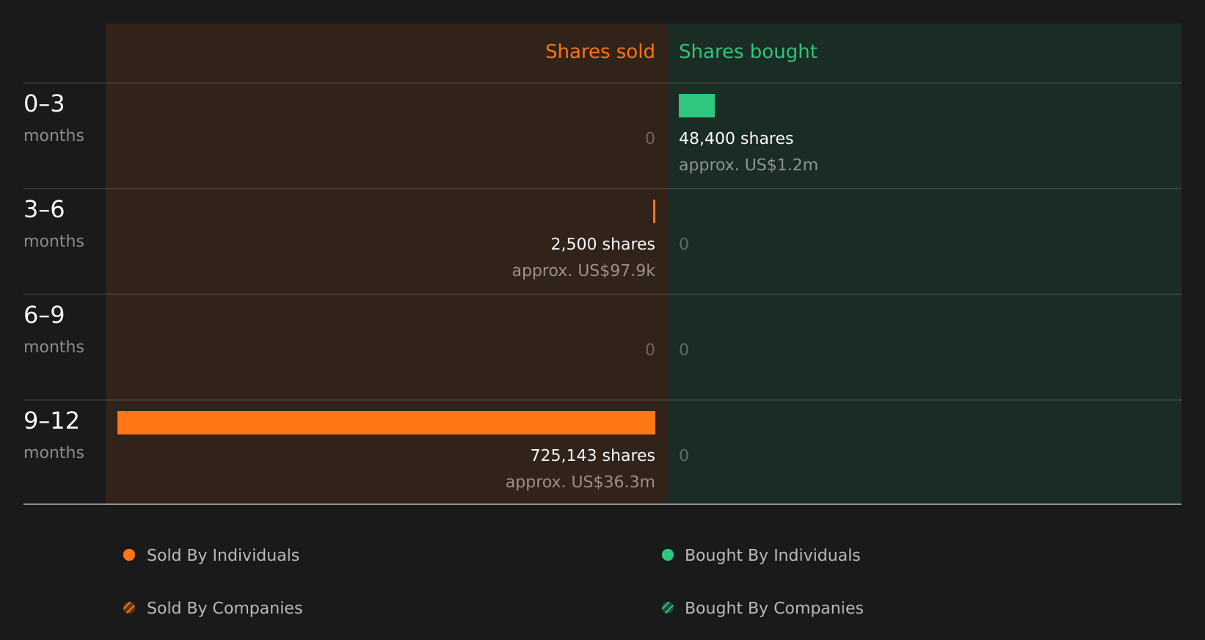Select the Sold By Companies legend label
This screenshot has height=640, width=1205.
pos(225,608)
